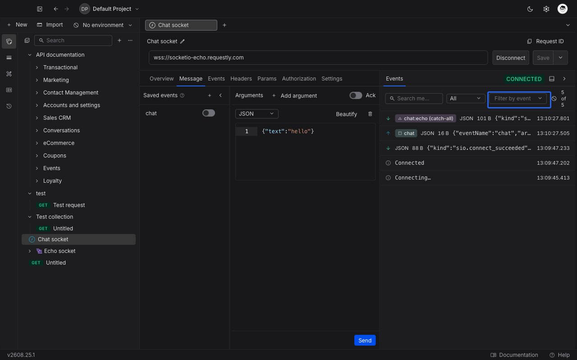Screen dimensions: 577x360
Task: Click the Beautify button
Action: (346, 114)
